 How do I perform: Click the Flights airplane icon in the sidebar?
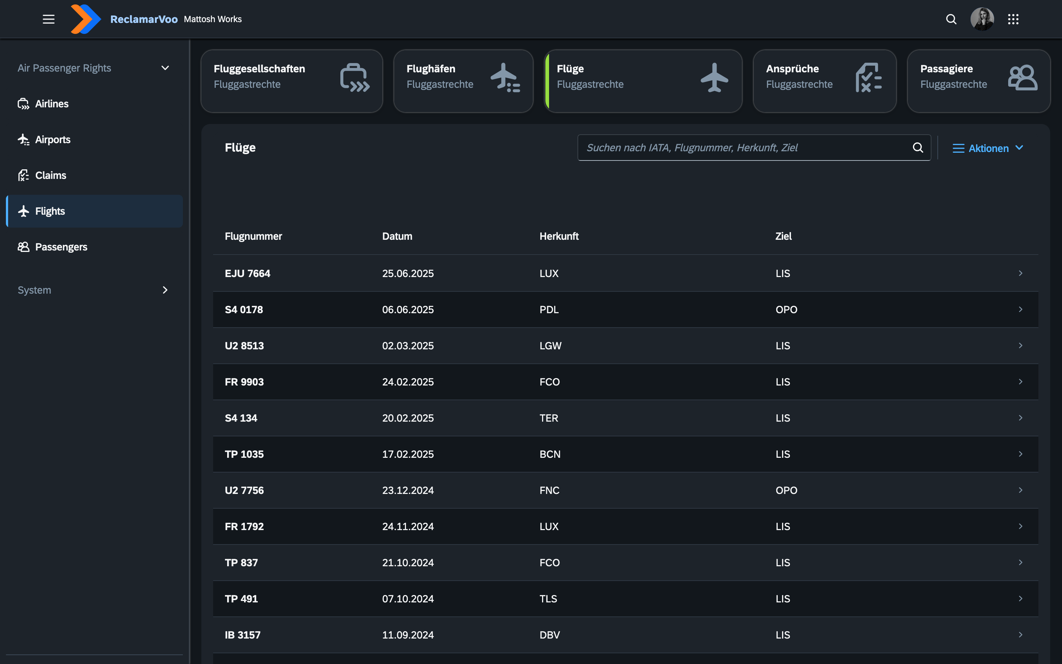(23, 211)
